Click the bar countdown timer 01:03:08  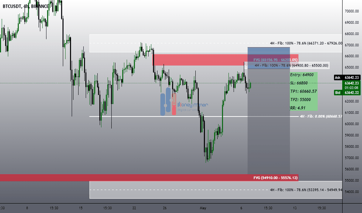tap(352, 88)
